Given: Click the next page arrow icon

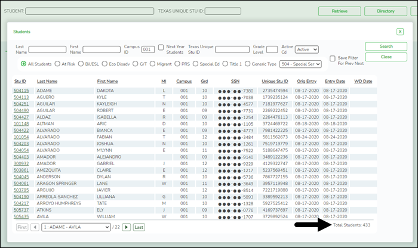Looking at the screenshot, I should coord(127,227).
